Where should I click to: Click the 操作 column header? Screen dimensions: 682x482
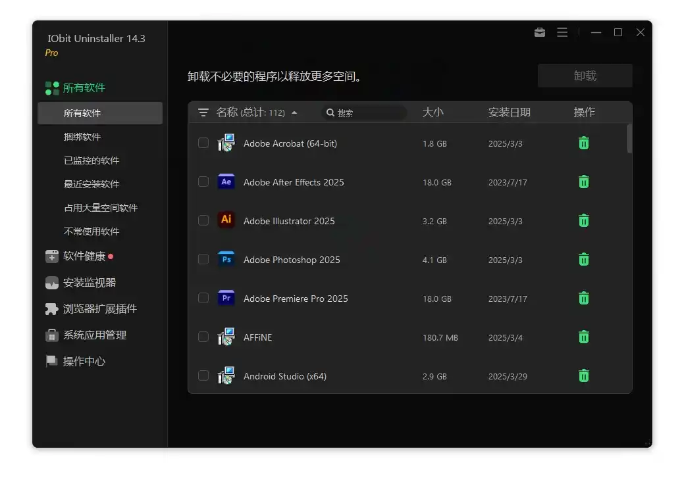584,112
